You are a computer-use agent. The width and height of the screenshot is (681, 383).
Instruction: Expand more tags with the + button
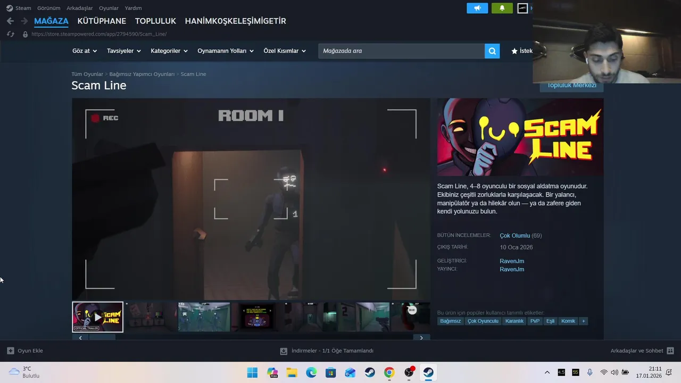point(584,321)
